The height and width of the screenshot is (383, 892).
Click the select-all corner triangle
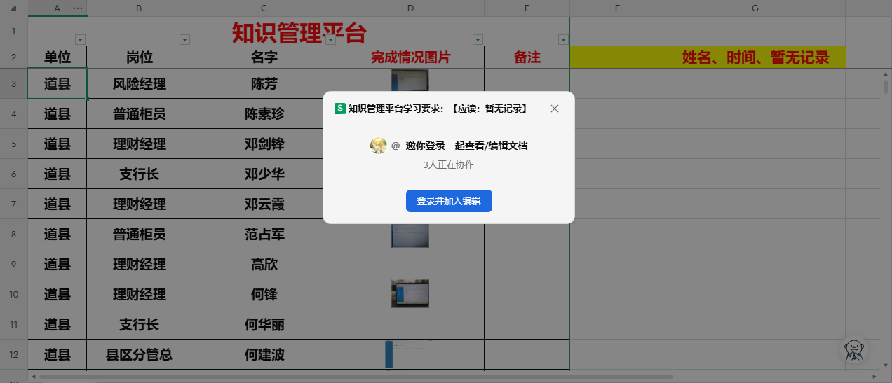(13, 8)
